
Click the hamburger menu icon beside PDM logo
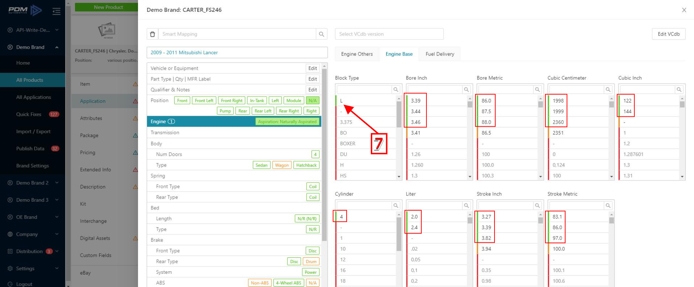tap(56, 12)
